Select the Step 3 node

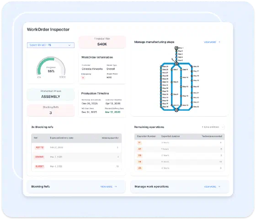point(176,54)
